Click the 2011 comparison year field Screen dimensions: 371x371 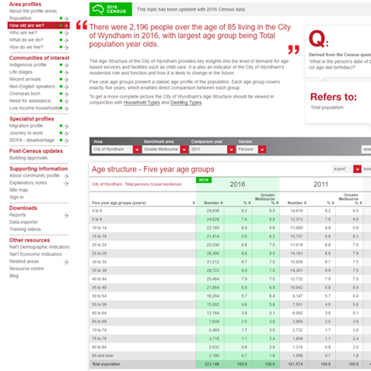[208, 149]
